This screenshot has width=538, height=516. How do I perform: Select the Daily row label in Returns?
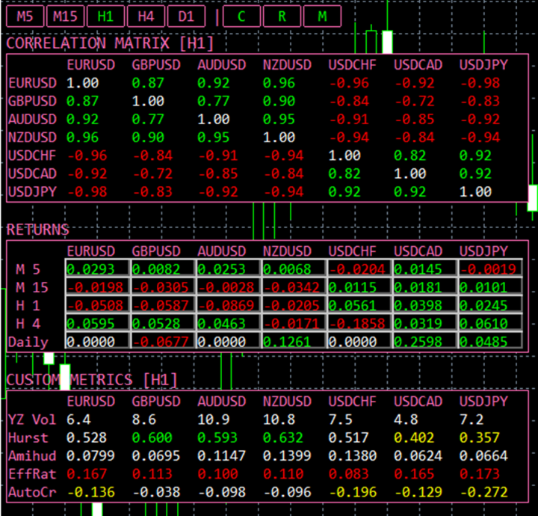pos(28,343)
